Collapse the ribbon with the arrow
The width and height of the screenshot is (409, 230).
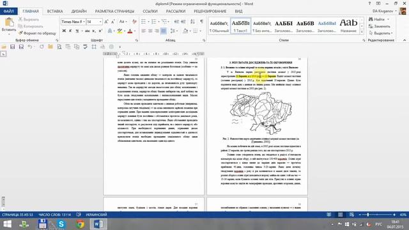pyautogui.click(x=405, y=40)
